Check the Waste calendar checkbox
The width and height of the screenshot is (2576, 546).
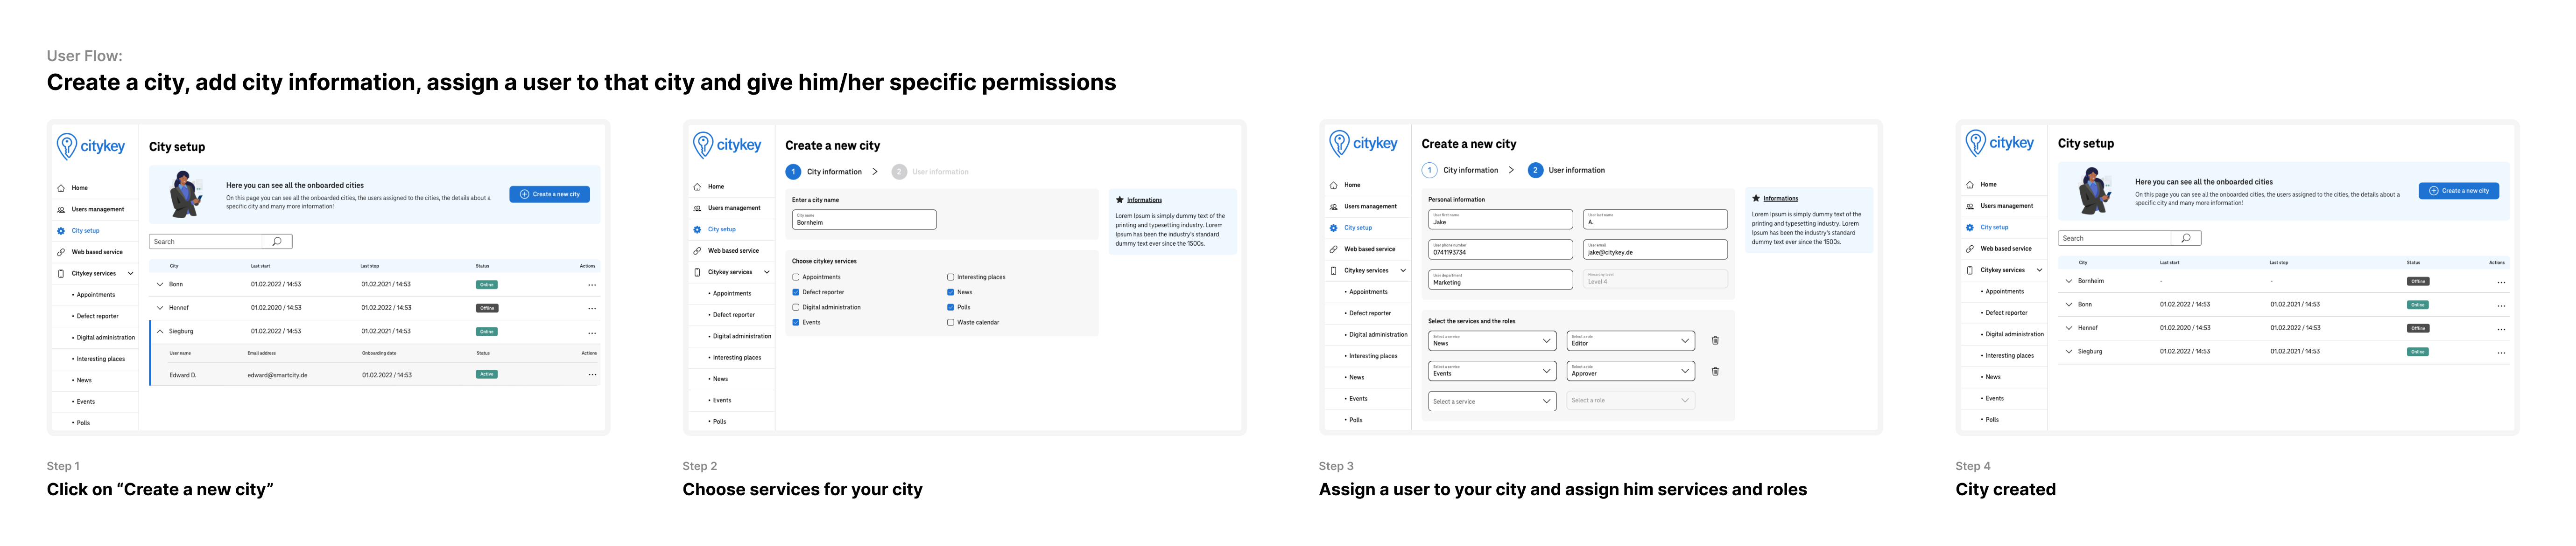(950, 322)
